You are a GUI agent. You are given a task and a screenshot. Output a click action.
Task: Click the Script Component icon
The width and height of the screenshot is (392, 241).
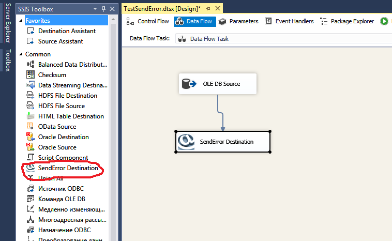[x=30, y=158]
